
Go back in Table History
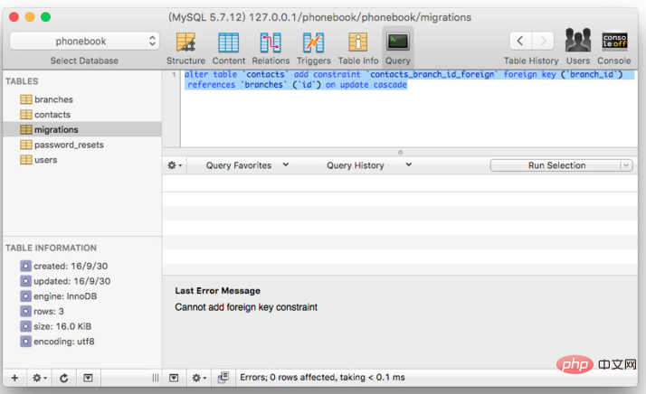520,41
